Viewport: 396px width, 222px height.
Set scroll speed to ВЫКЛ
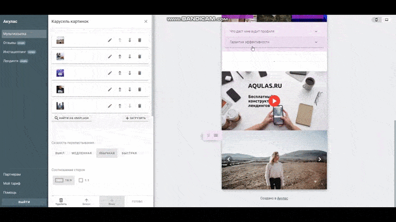[x=60, y=153]
